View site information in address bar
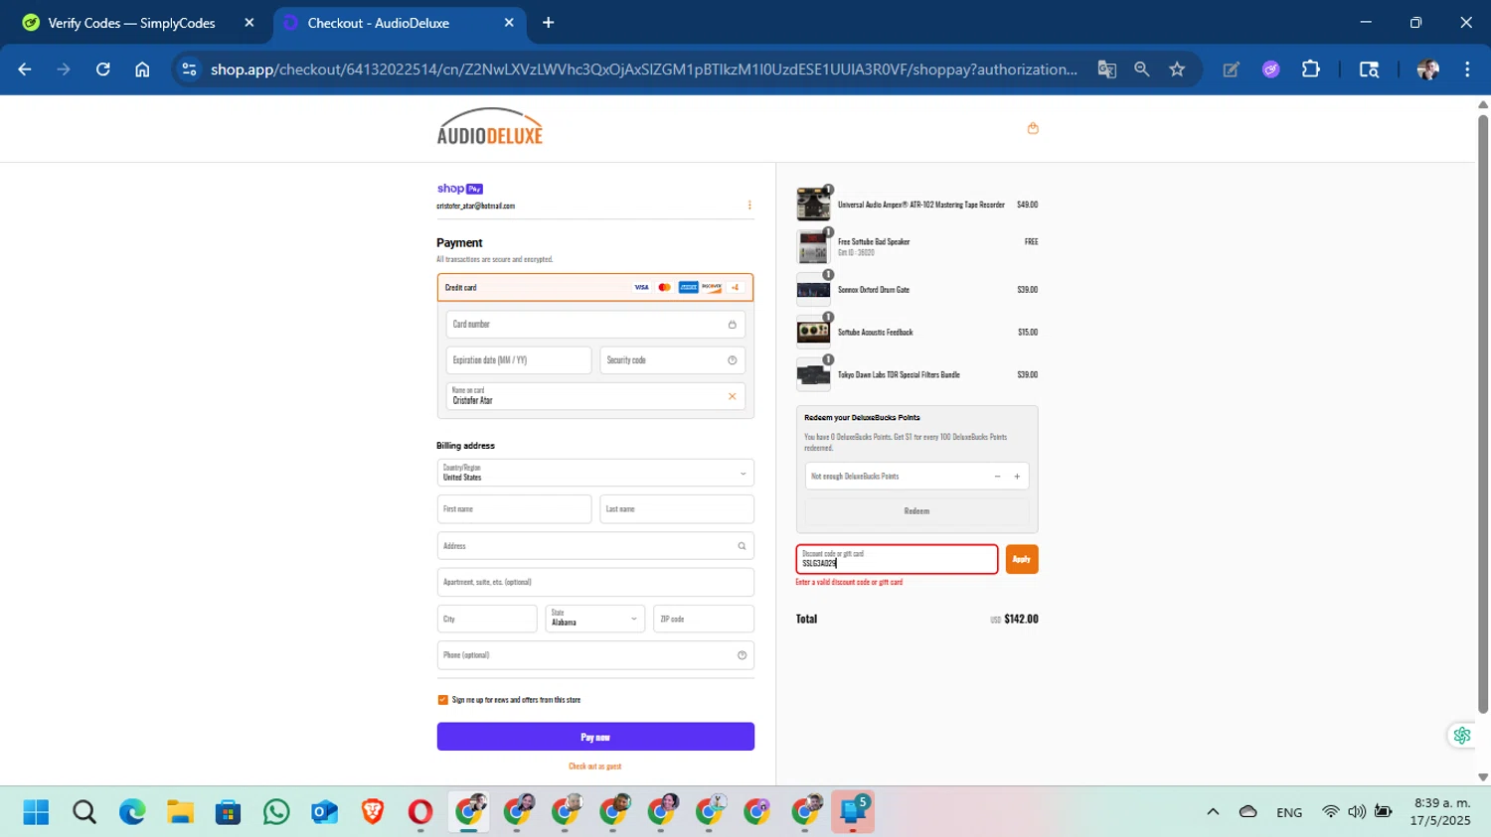 pos(189,70)
